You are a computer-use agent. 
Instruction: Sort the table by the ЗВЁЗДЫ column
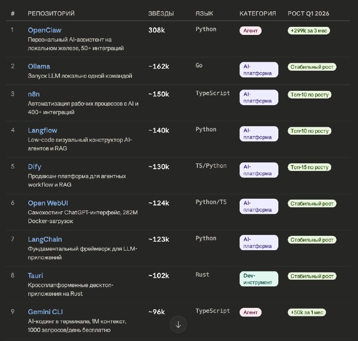coord(161,13)
